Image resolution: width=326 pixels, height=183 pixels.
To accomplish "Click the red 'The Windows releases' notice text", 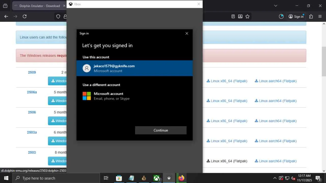I will point(43,55).
